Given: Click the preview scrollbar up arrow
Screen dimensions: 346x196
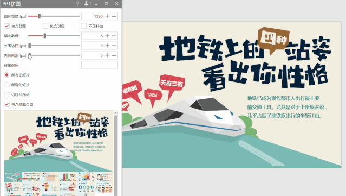Looking at the screenshot, I should point(115,113).
